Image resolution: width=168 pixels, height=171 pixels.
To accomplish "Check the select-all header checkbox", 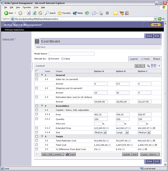I will [37, 71].
